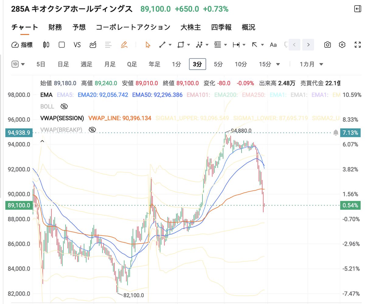Select the rectangle shape drawing tool

[181, 45]
